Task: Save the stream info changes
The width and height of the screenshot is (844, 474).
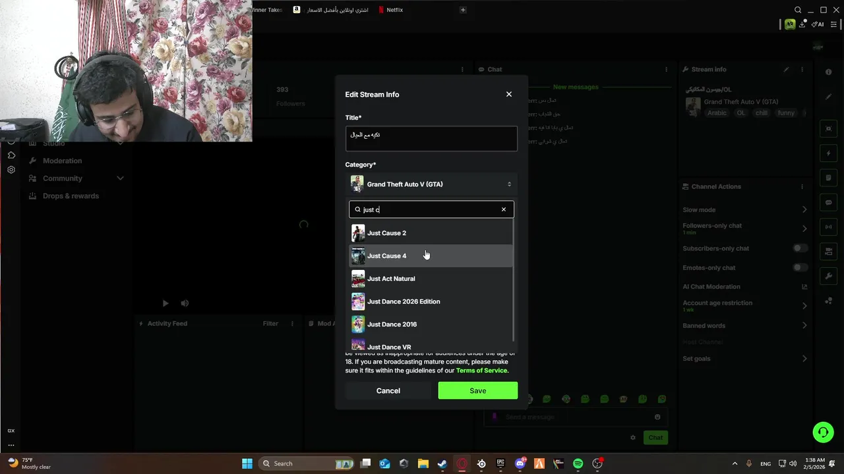Action: 477,391
